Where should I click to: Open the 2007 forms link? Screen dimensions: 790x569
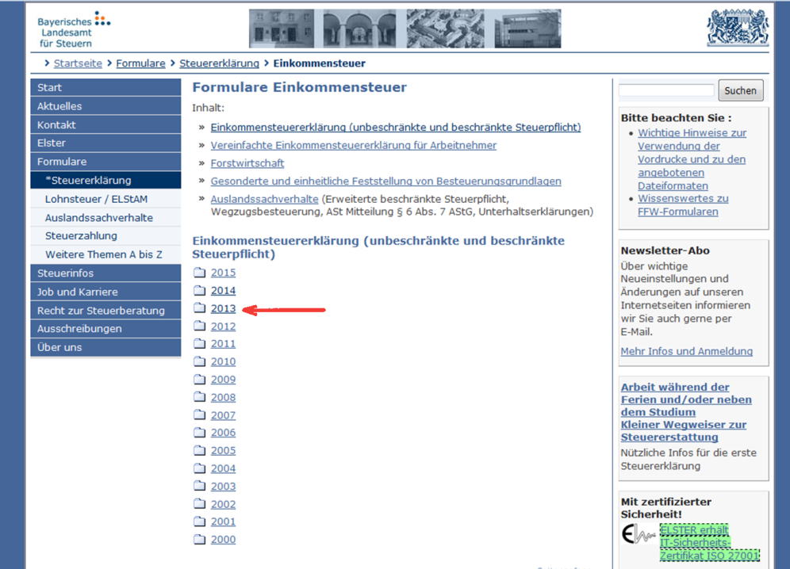223,415
